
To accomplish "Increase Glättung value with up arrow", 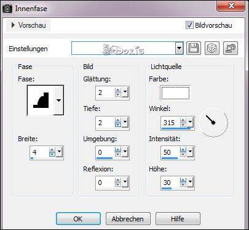I will click(x=118, y=90).
